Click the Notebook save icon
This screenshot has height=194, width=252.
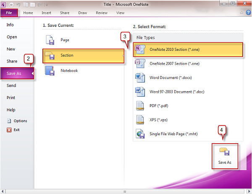(x=50, y=71)
